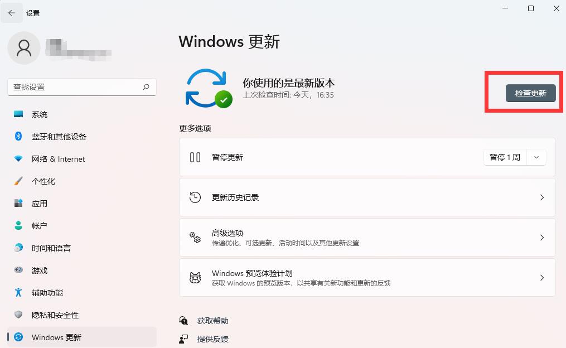Click the back arrow in Settings
This screenshot has height=348, width=566.
coord(12,13)
